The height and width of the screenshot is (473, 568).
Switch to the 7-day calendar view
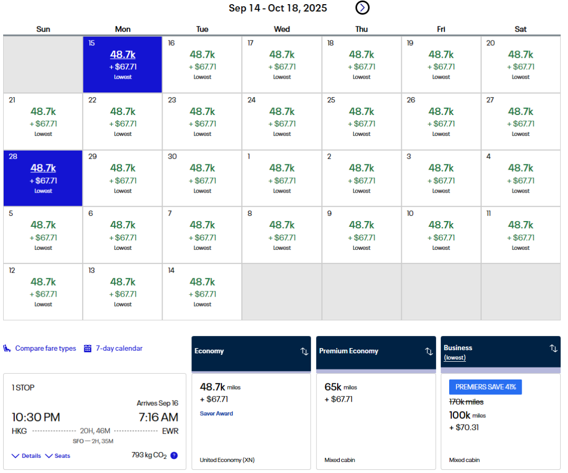point(119,349)
